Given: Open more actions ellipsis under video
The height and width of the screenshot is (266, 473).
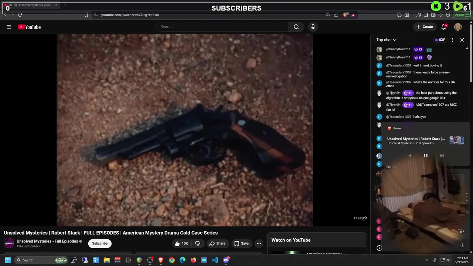Looking at the screenshot, I should click(x=259, y=243).
